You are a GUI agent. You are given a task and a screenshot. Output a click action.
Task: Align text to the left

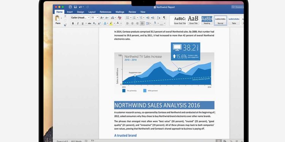(128, 23)
